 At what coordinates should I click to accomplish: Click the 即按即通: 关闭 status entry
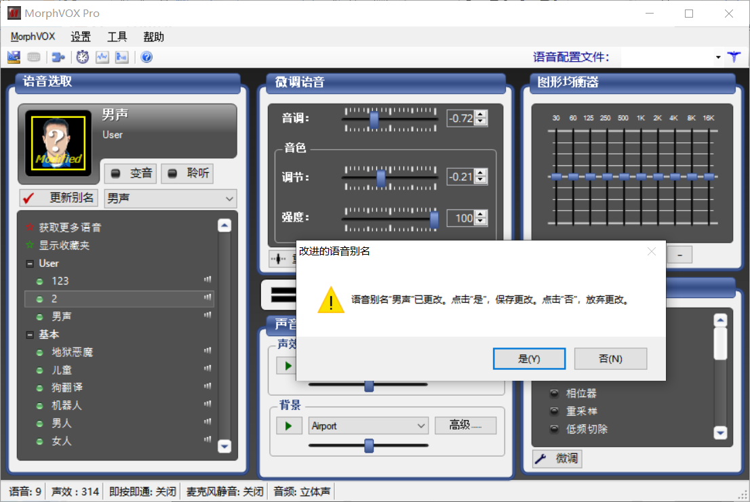click(x=142, y=491)
